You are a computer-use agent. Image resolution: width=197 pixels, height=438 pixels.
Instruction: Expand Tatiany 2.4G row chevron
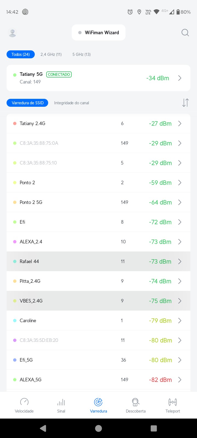click(x=180, y=123)
